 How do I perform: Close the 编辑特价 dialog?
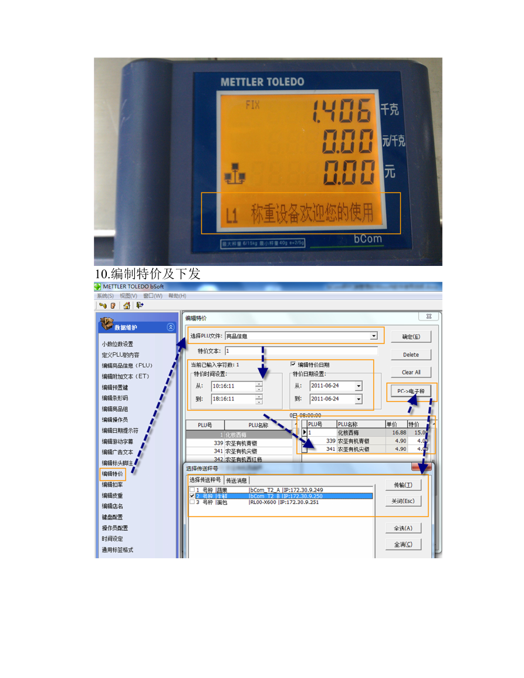click(429, 316)
